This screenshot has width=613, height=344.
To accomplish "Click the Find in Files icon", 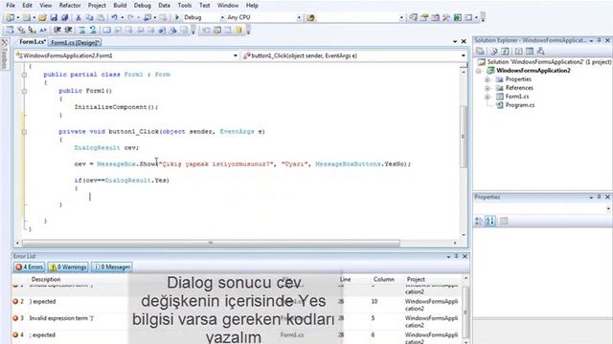I will click(310, 17).
